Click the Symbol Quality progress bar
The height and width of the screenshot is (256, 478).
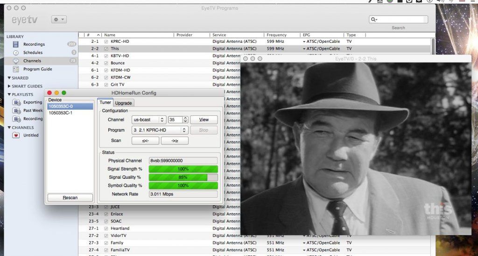click(183, 185)
